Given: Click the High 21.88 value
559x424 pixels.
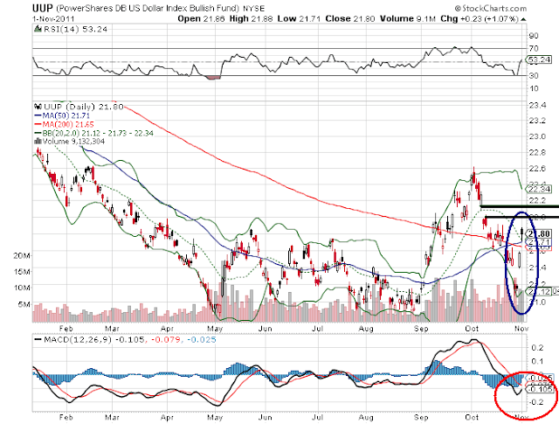Looking at the screenshot, I should tap(252, 19).
